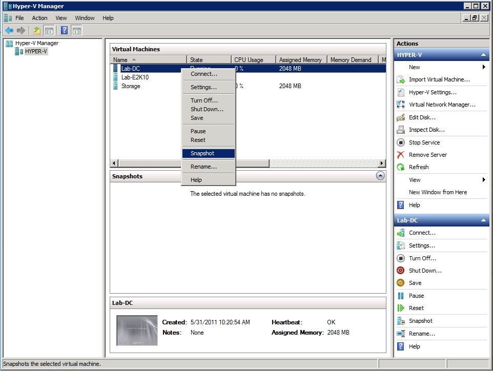This screenshot has width=493, height=371.
Task: Click the blue question mark toolbar help icon
Action: (64, 31)
